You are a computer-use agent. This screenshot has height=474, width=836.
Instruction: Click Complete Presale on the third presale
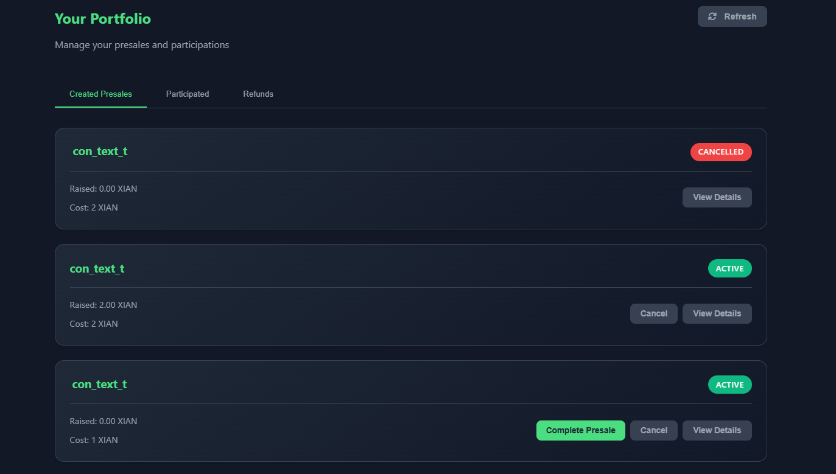pyautogui.click(x=580, y=430)
